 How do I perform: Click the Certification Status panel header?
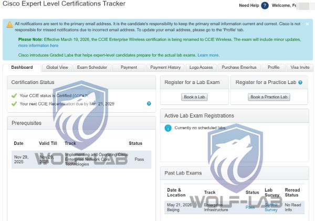click(x=81, y=82)
